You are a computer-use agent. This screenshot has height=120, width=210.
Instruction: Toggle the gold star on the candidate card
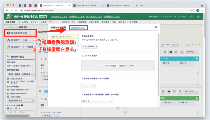coord(42,59)
